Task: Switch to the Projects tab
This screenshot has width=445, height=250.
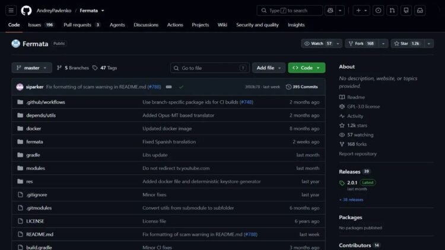Action: tap(200, 25)
